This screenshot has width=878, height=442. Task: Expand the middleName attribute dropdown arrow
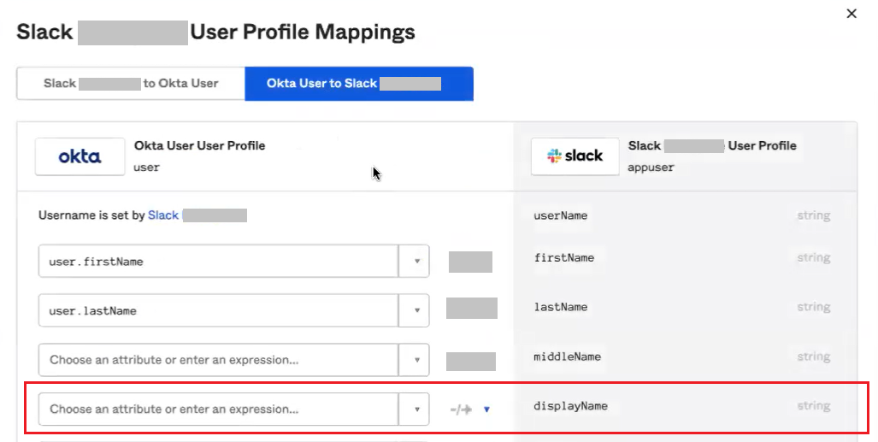pyautogui.click(x=415, y=360)
